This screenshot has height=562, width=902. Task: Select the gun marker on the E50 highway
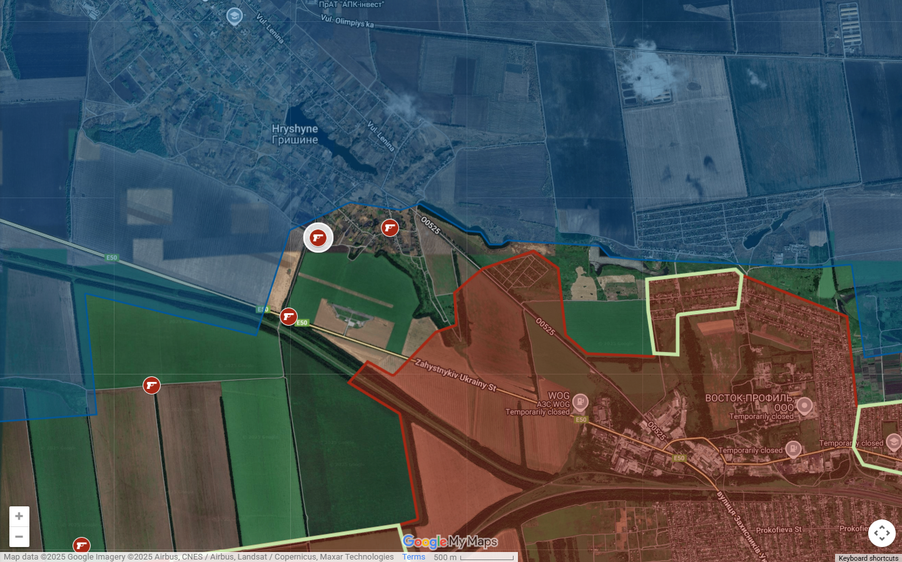(288, 316)
